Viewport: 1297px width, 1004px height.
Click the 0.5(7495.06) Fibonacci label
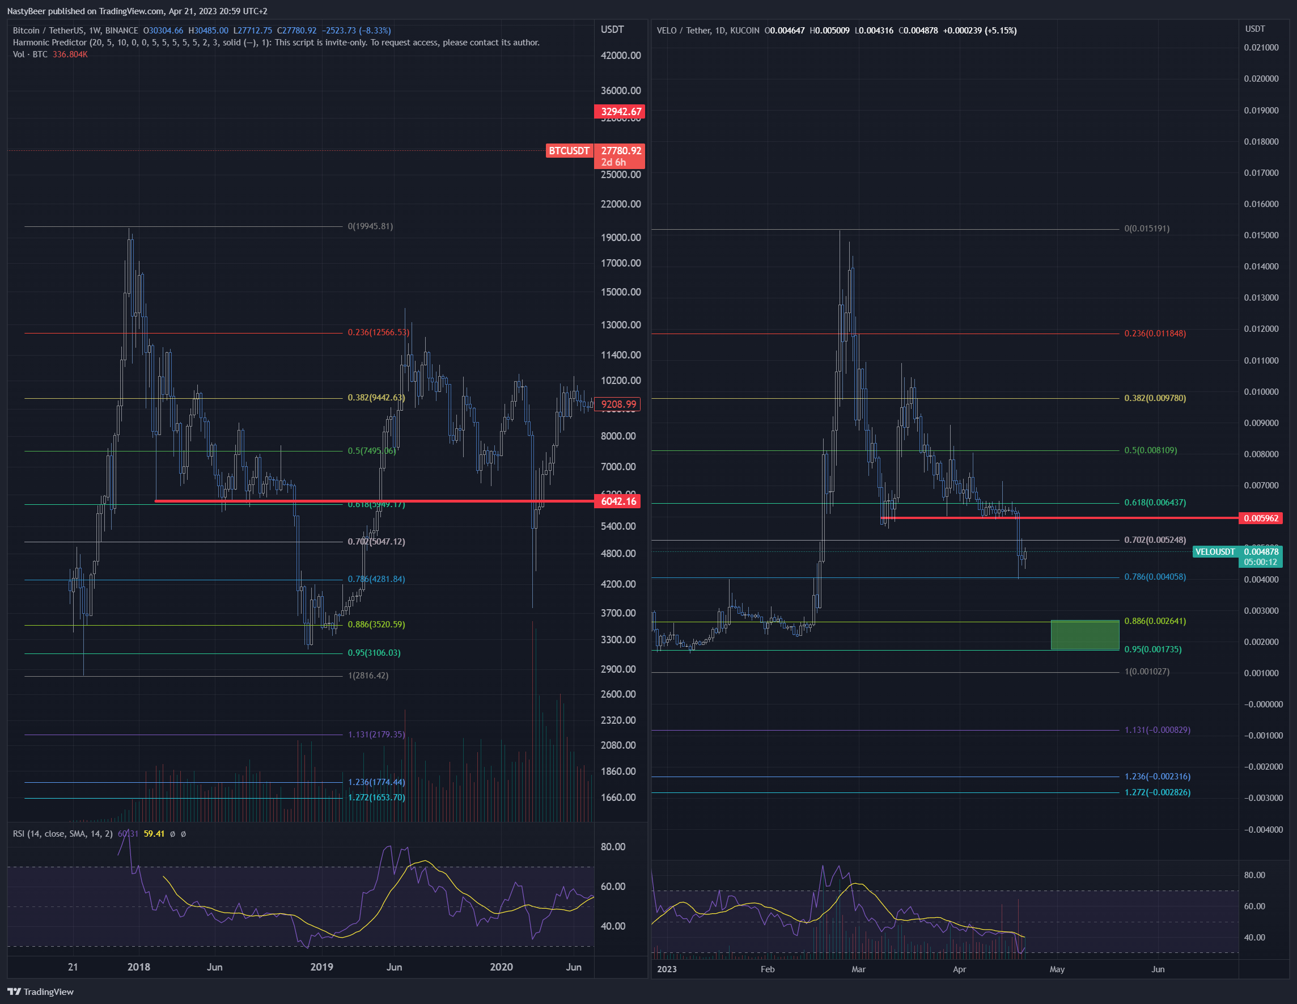[372, 451]
